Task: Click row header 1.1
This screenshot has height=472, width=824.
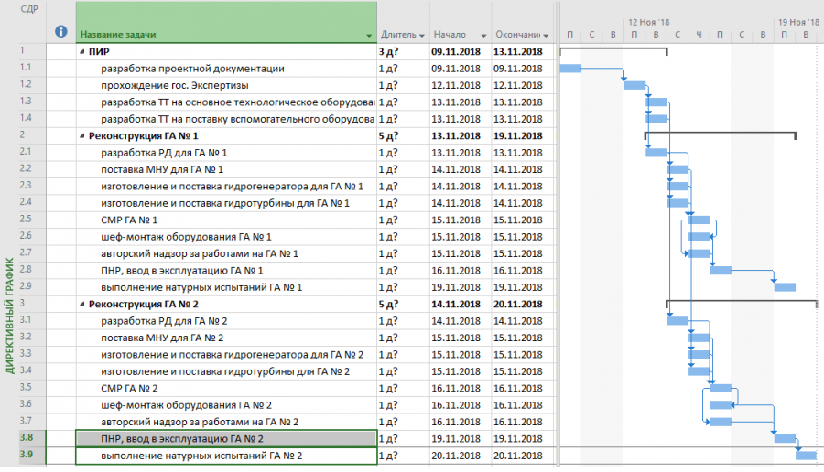Action: tap(32, 67)
